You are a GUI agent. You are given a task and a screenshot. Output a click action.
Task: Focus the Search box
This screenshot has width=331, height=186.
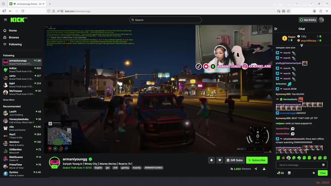click(x=165, y=20)
